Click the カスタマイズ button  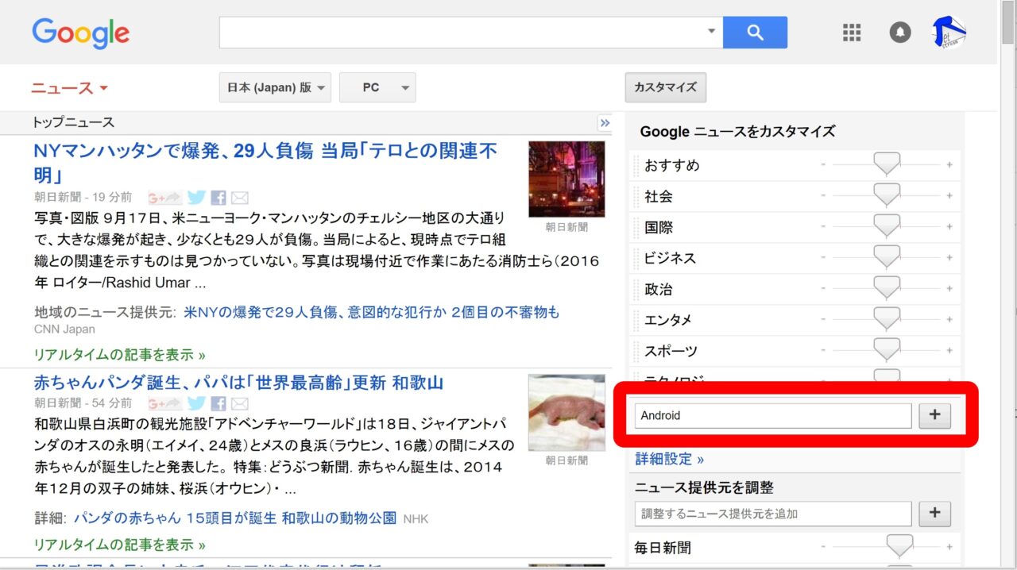[665, 88]
